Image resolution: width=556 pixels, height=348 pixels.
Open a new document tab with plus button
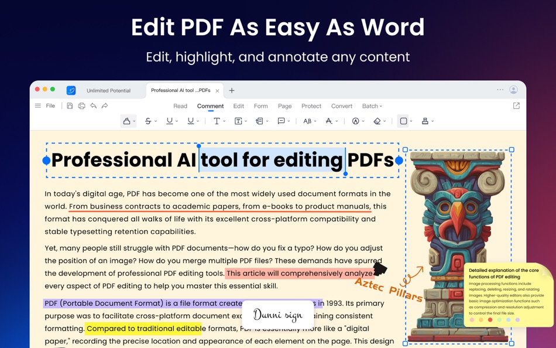232,90
